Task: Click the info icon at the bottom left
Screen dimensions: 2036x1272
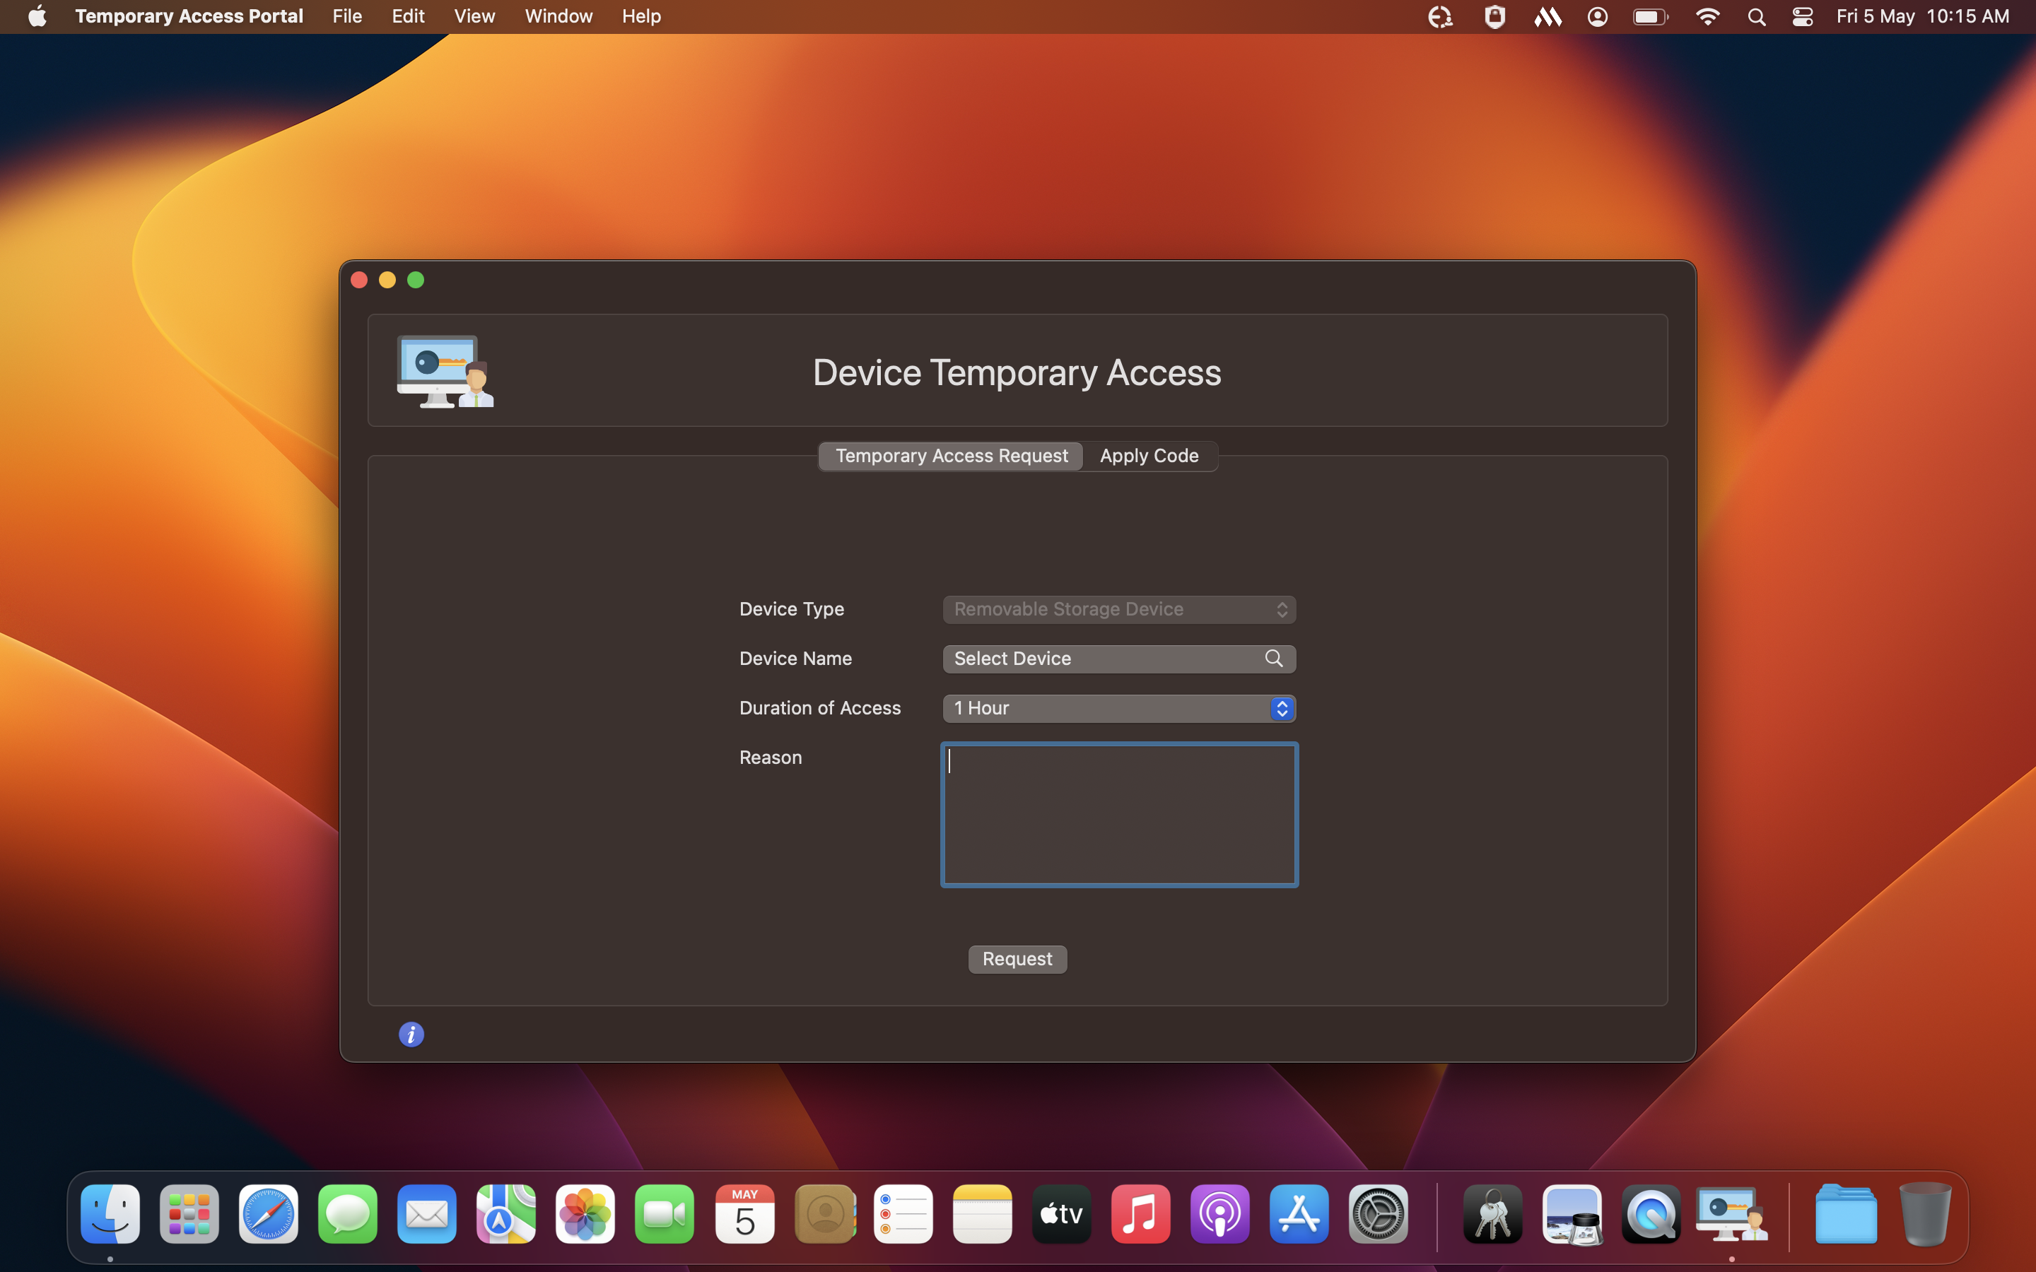Action: (411, 1034)
